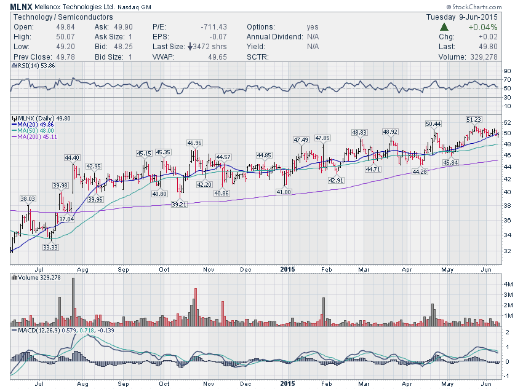Click the green up-triangle change indicator
This screenshot has width=523, height=389.
coord(444,27)
